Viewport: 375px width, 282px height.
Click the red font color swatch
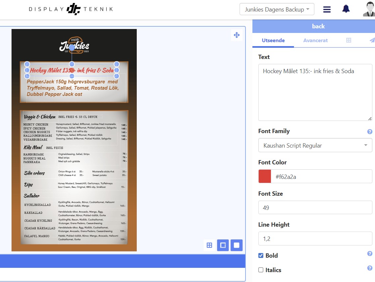coord(265,176)
